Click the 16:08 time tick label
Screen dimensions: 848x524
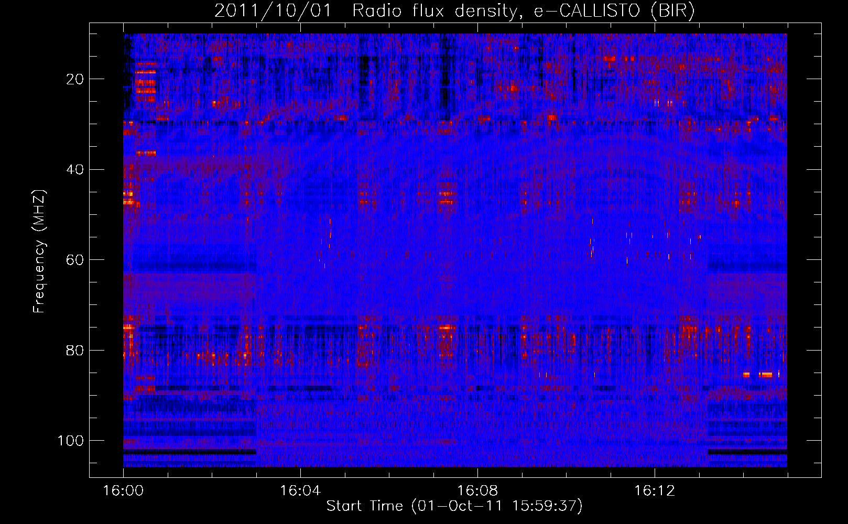(x=477, y=491)
